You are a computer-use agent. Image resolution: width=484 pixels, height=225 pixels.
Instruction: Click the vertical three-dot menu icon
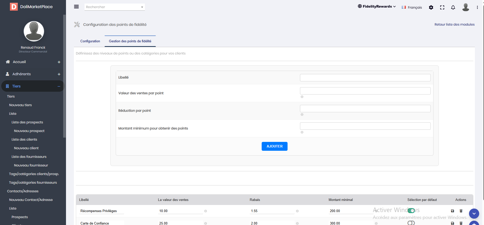coord(477,7)
